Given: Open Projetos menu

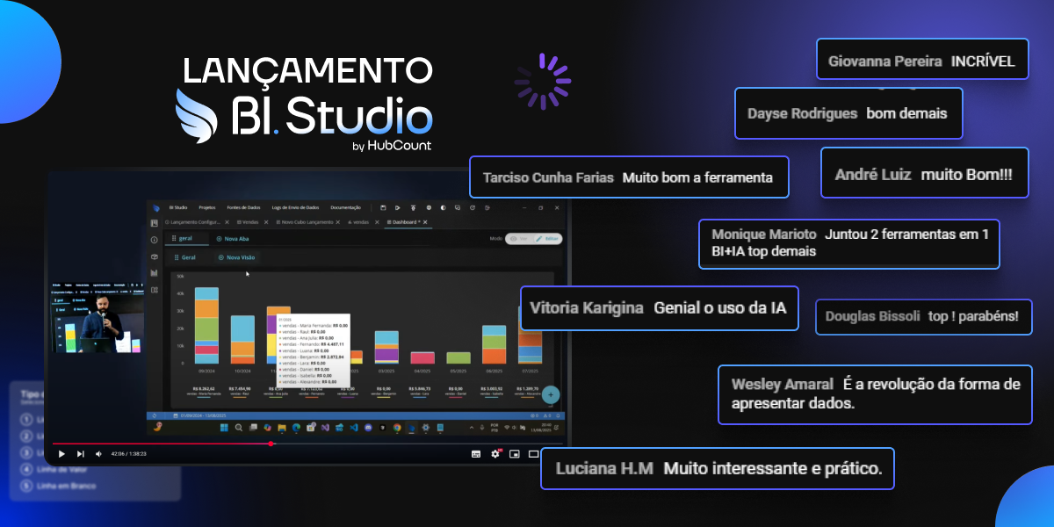Looking at the screenshot, I should pos(206,207).
